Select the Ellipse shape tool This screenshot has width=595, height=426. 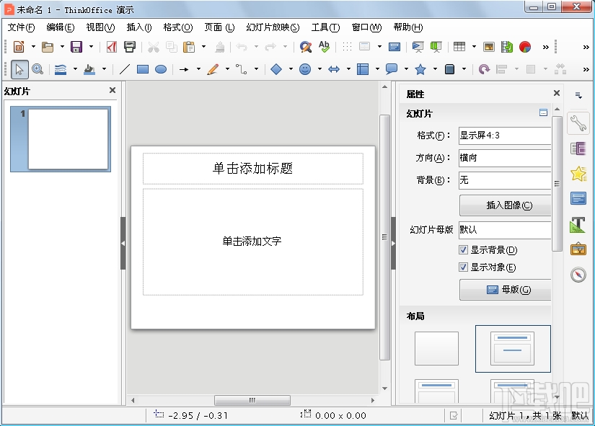click(x=159, y=69)
